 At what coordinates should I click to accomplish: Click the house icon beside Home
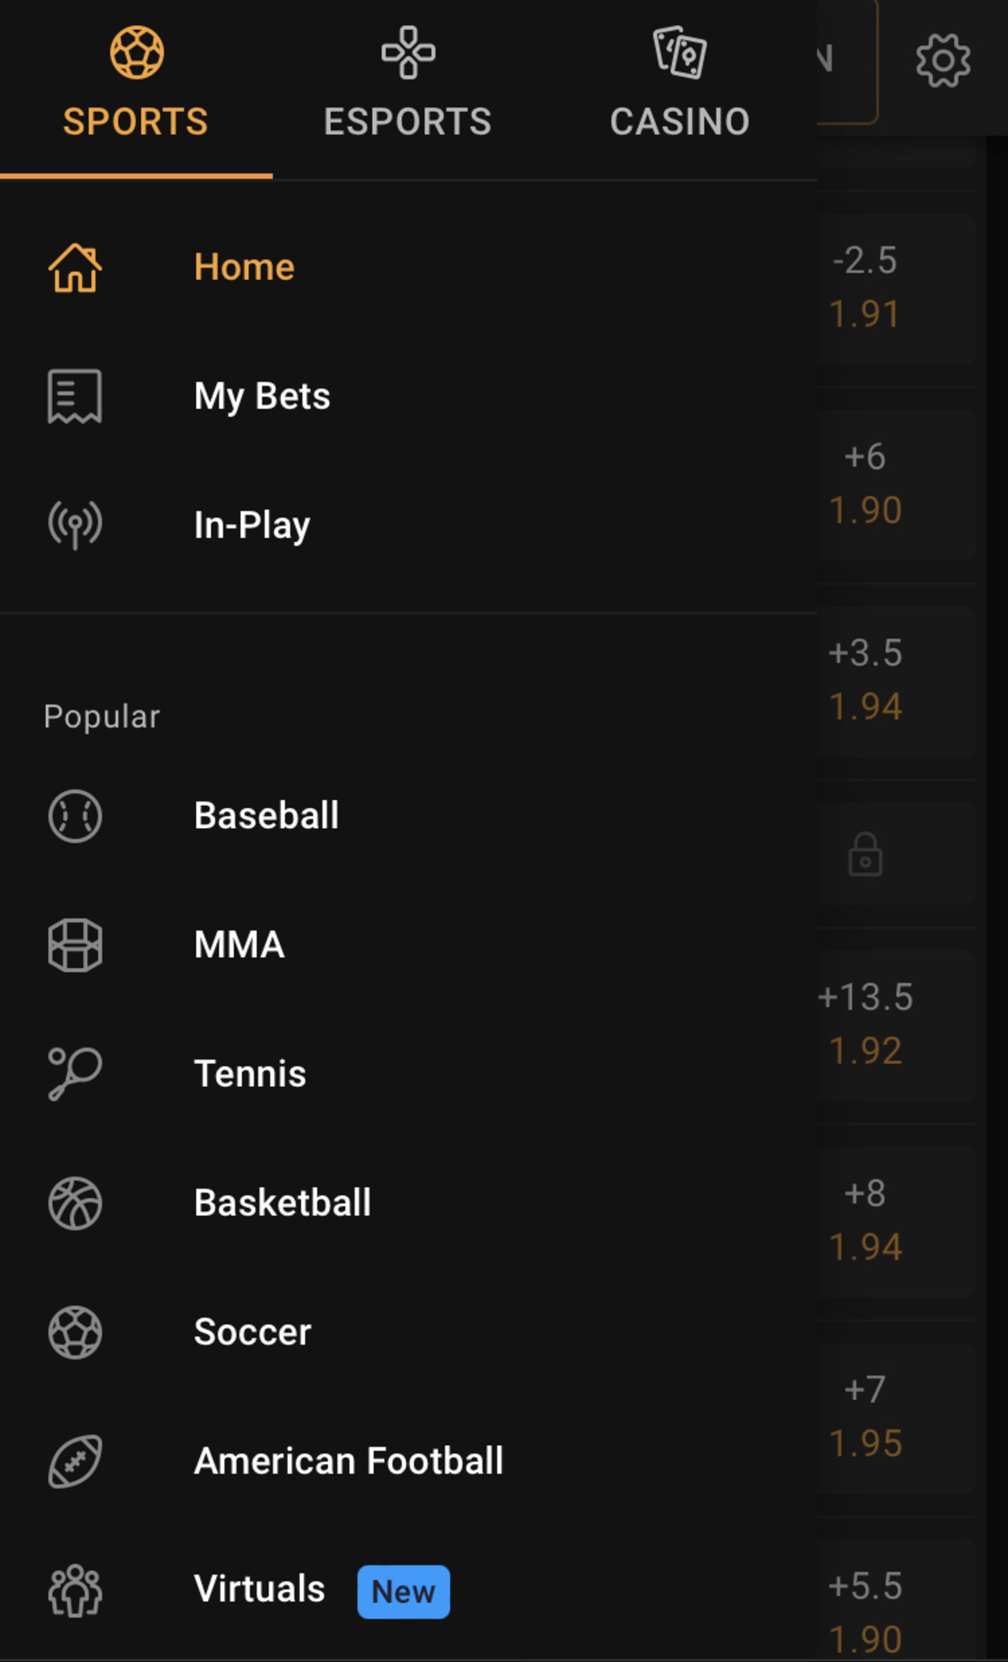75,268
